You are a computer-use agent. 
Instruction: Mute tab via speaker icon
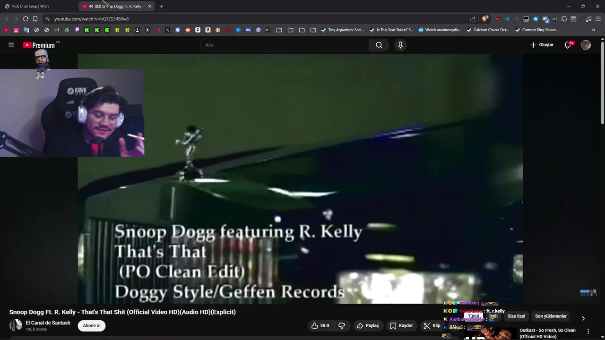pyautogui.click(x=91, y=6)
